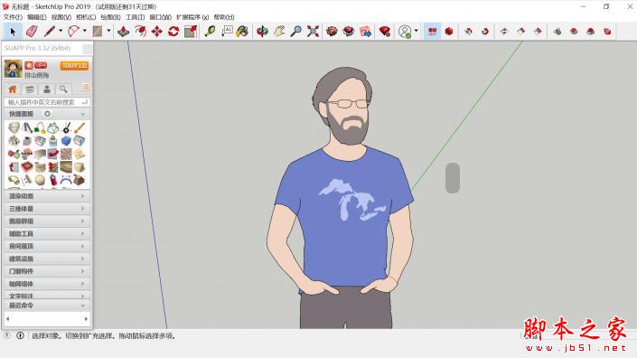Select the Move tool with red arrows
637x358 pixels.
(157, 32)
